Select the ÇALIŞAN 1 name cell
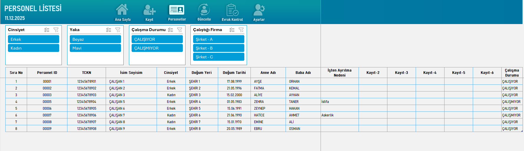Viewport: 524px width, 151px height. click(x=131, y=82)
